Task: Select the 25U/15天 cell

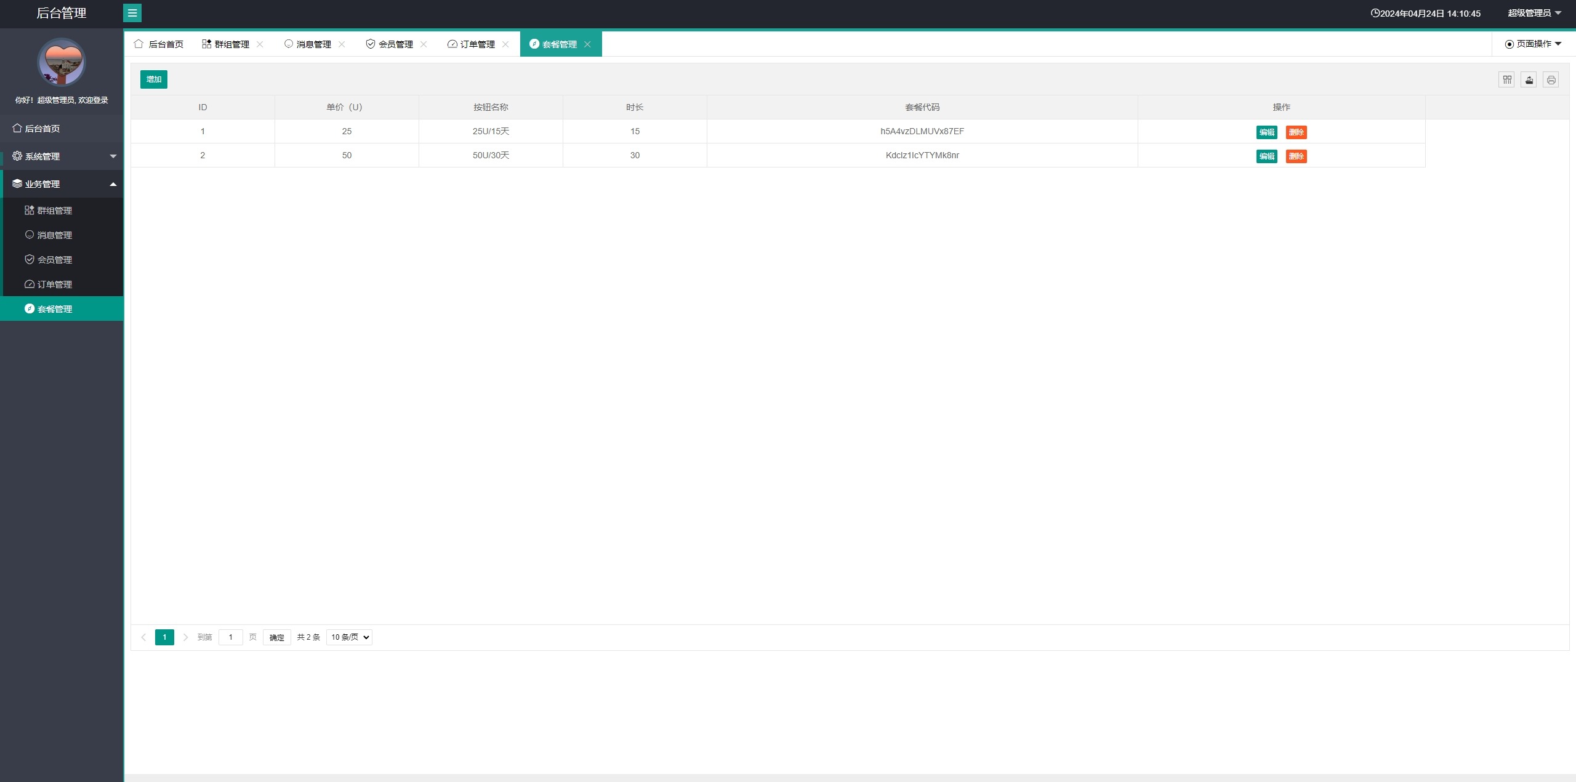Action: [491, 131]
